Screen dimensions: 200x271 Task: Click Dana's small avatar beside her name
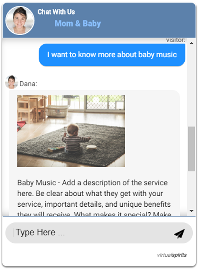[x=11, y=82]
